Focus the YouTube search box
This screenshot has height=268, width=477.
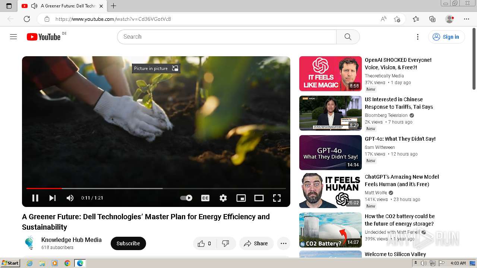pyautogui.click(x=227, y=37)
